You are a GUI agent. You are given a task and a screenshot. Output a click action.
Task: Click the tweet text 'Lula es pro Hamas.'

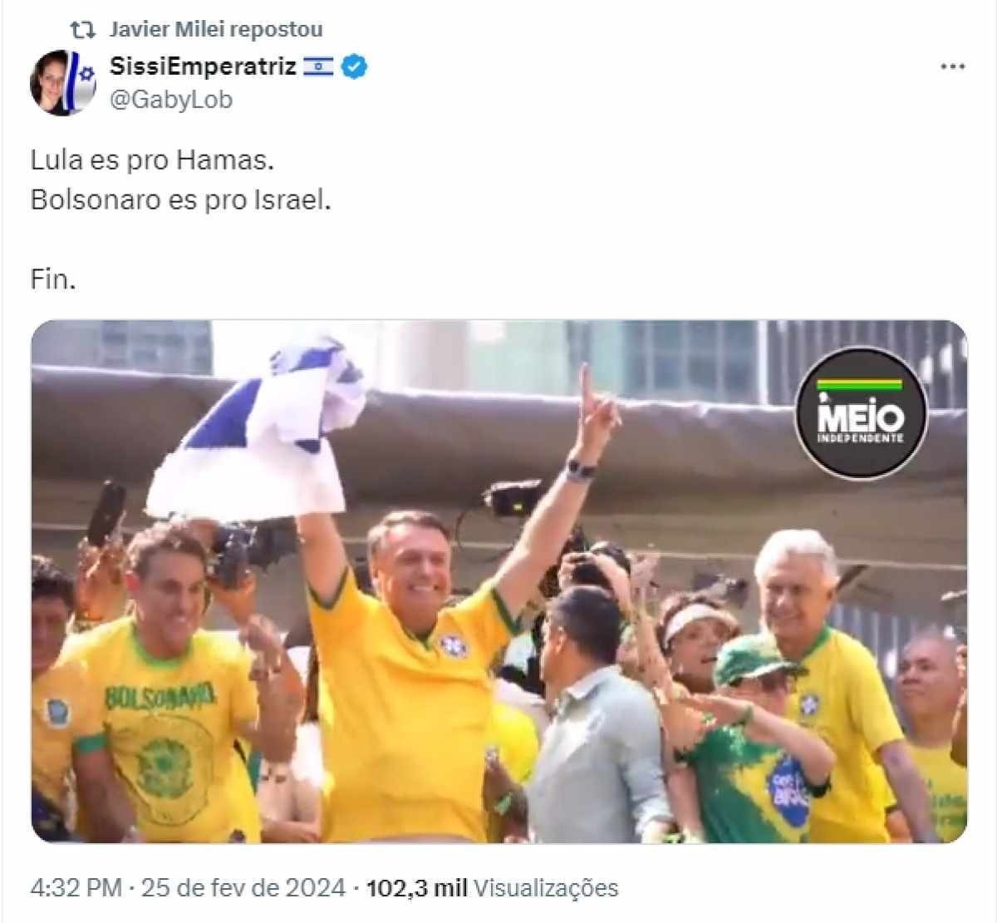tap(152, 160)
